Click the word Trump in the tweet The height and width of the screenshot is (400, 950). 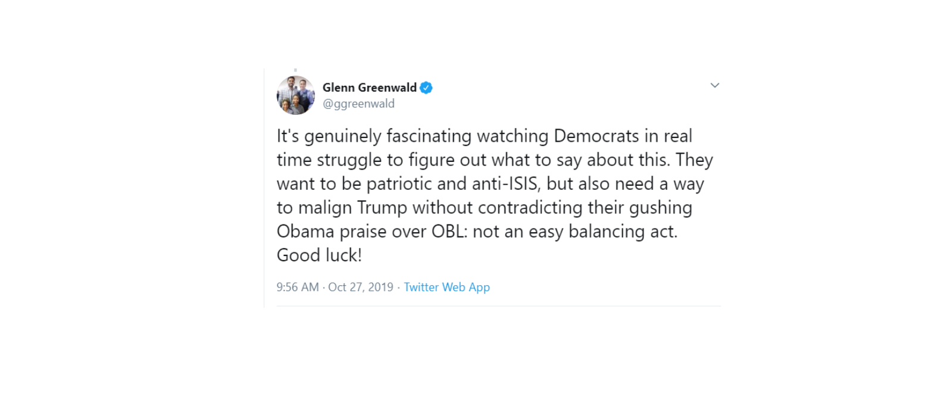[382, 208]
